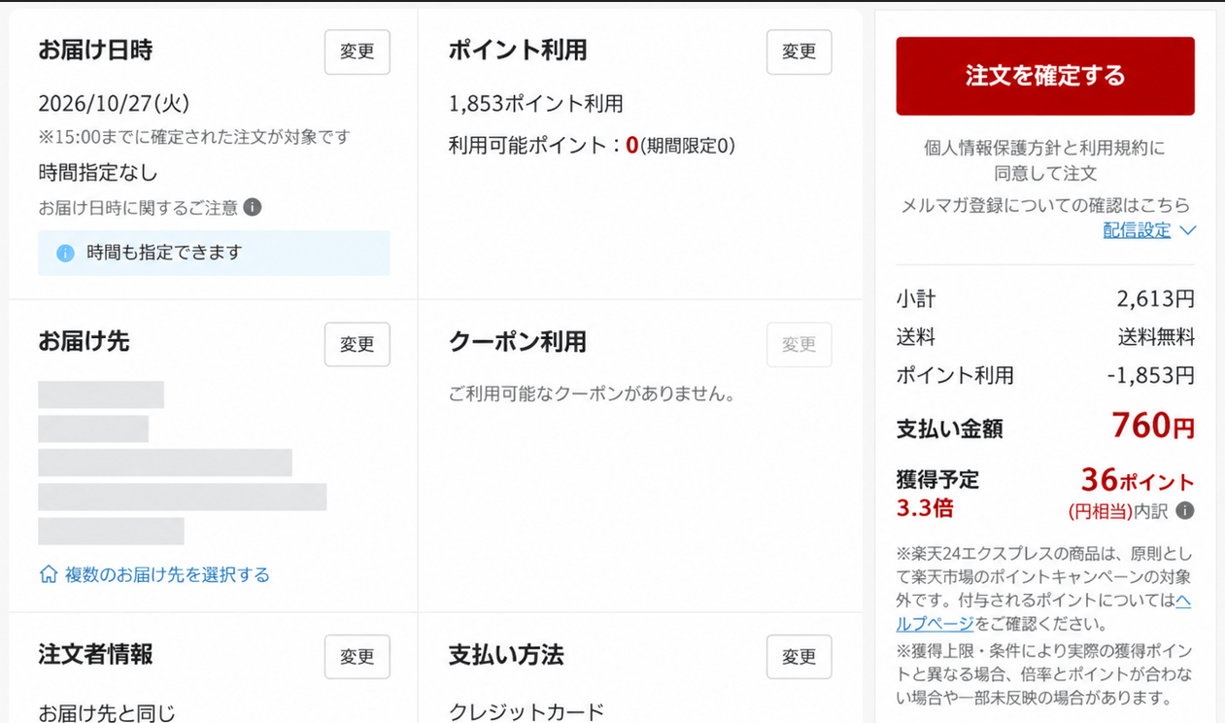Click the 1,853ポイント利用 text
This screenshot has width=1225, height=723.
(536, 103)
